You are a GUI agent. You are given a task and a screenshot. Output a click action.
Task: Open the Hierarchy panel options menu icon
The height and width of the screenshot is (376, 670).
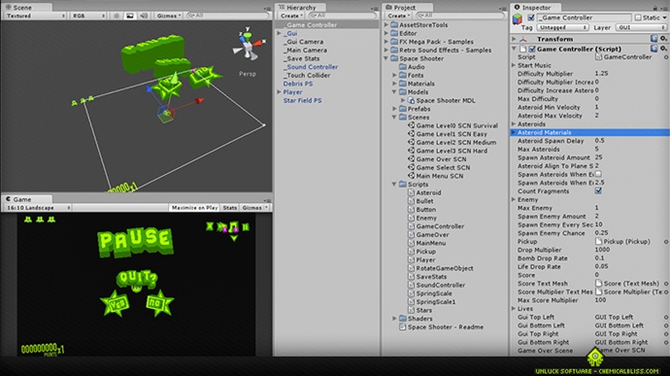(374, 8)
